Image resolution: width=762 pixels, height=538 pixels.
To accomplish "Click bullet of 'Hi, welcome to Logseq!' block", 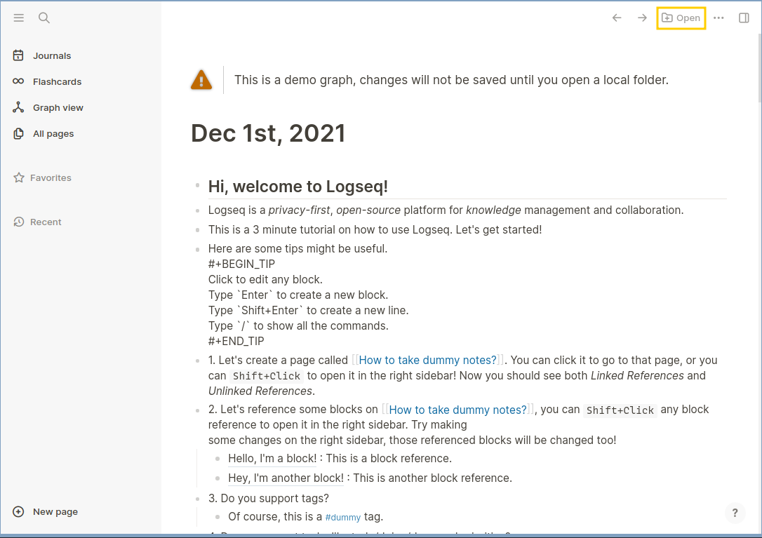I will [x=197, y=185].
